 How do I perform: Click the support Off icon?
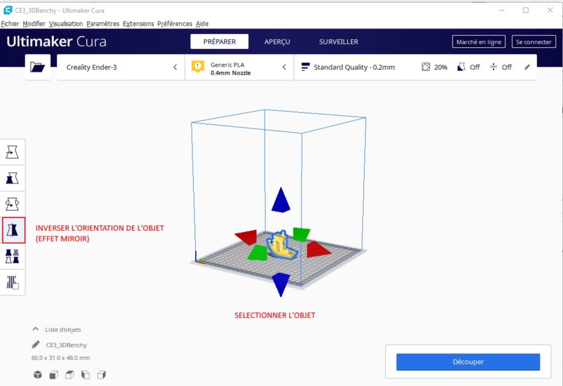[461, 67]
